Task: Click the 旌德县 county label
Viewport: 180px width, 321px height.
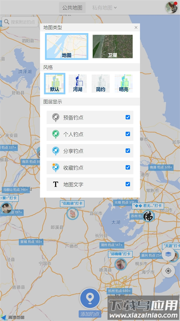Action: 18,287
